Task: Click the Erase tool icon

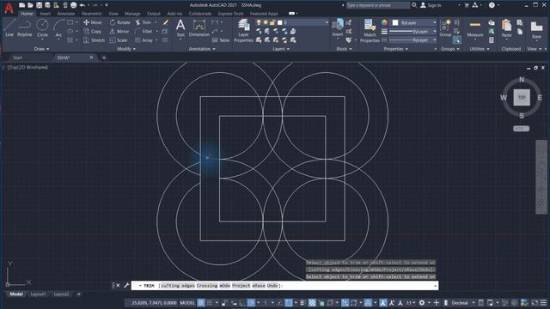Action: coord(165,22)
